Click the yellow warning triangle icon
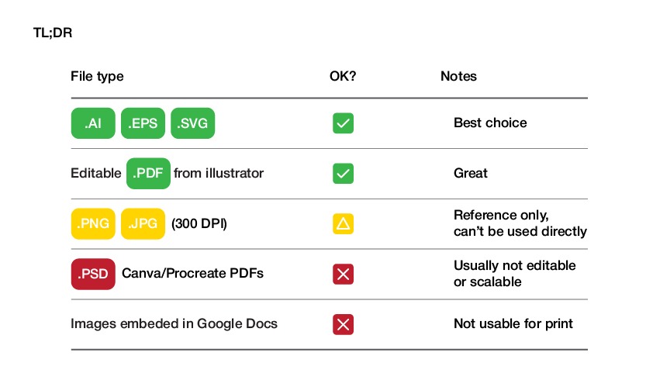 pos(343,224)
